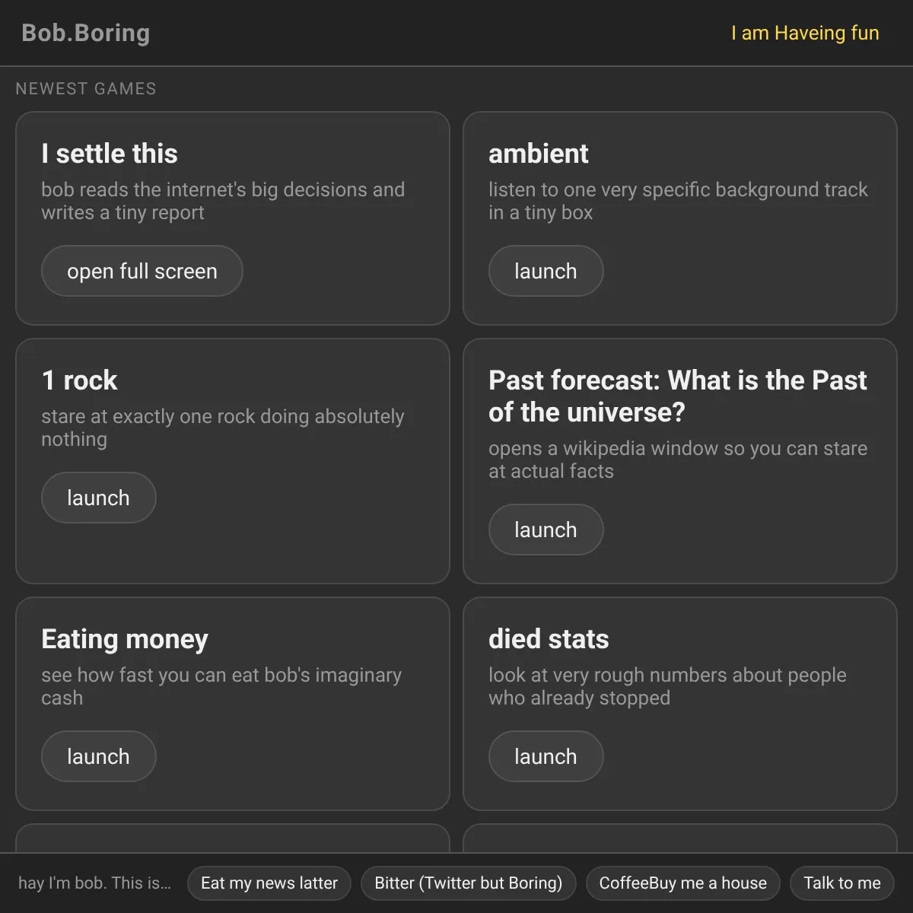
Task: Click the 'Eating money' card heading
Action: [x=125, y=639]
